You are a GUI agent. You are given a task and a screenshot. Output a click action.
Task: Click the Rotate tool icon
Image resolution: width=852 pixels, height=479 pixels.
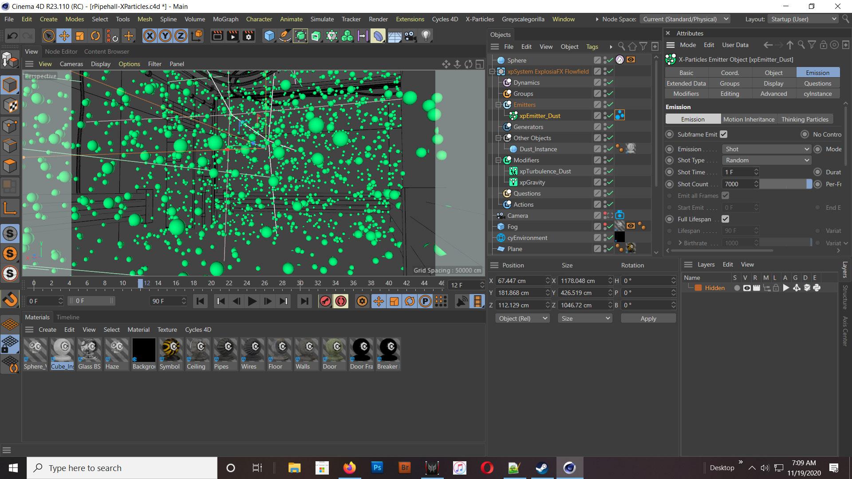pos(95,36)
